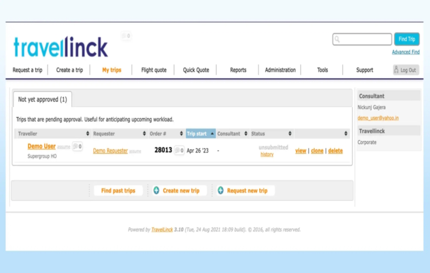Sort table by Trip start column
This screenshot has height=273, width=430.
coord(201,134)
